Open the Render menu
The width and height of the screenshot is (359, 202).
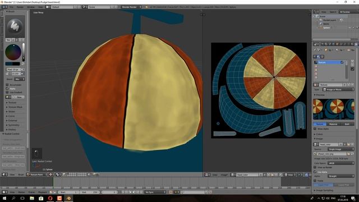[20, 7]
